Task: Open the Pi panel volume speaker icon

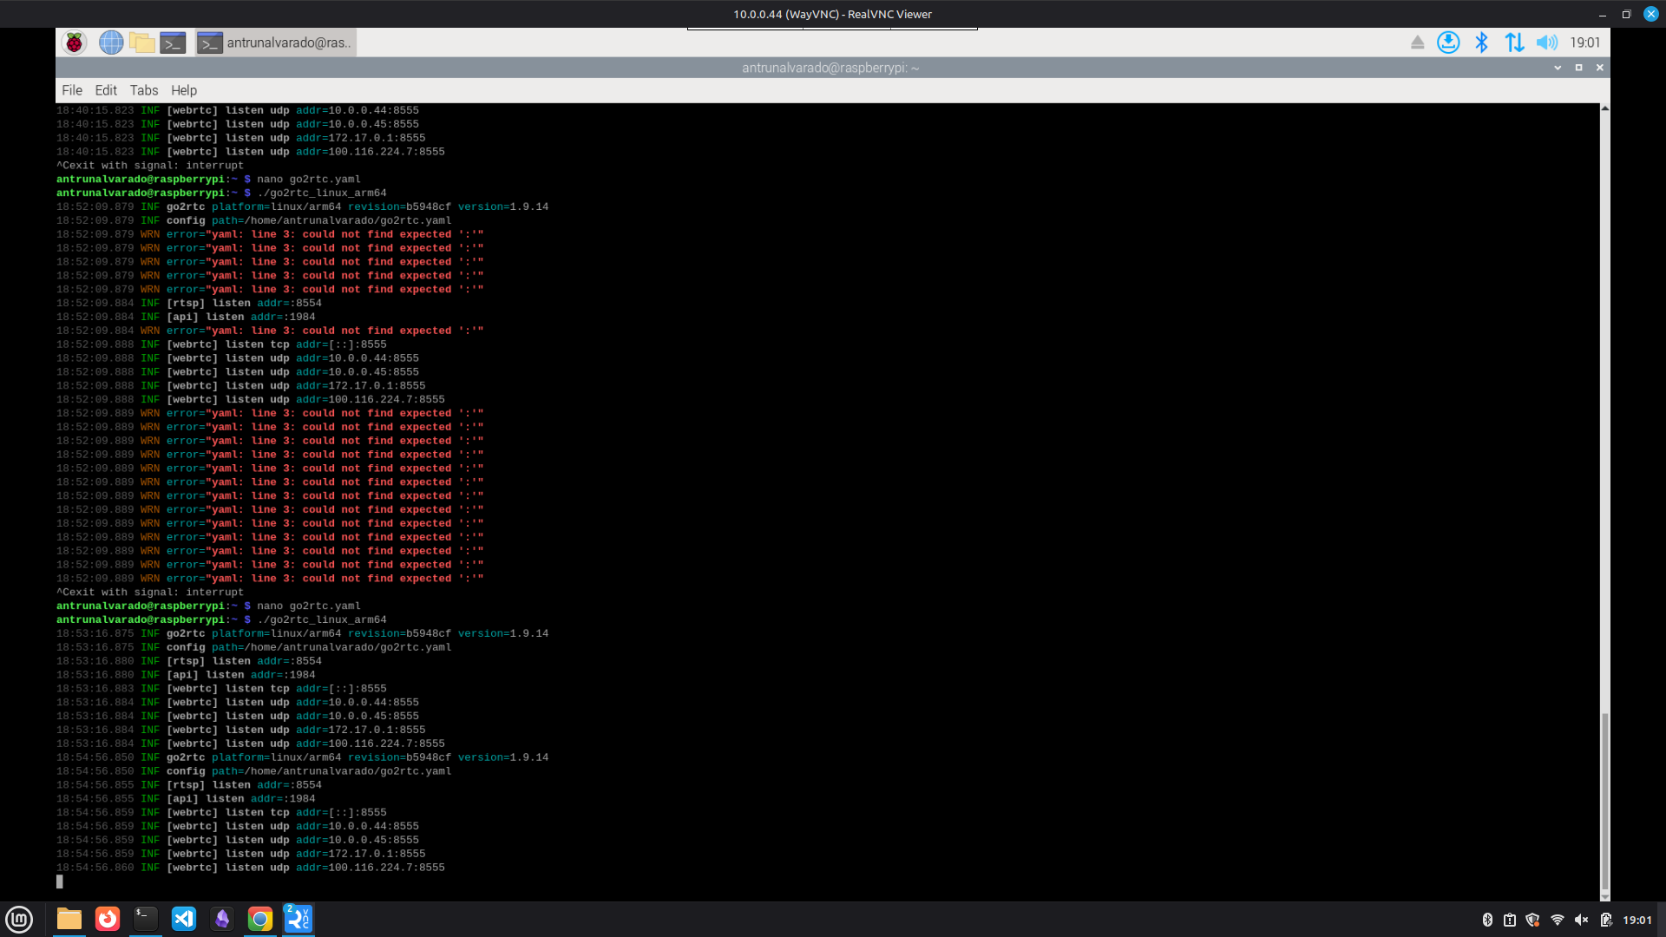Action: (x=1547, y=43)
